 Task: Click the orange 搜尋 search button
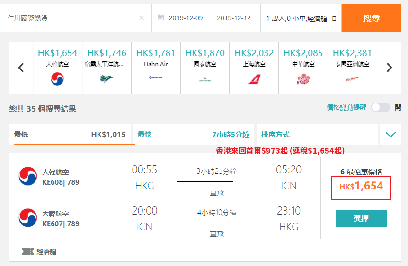tap(371, 18)
